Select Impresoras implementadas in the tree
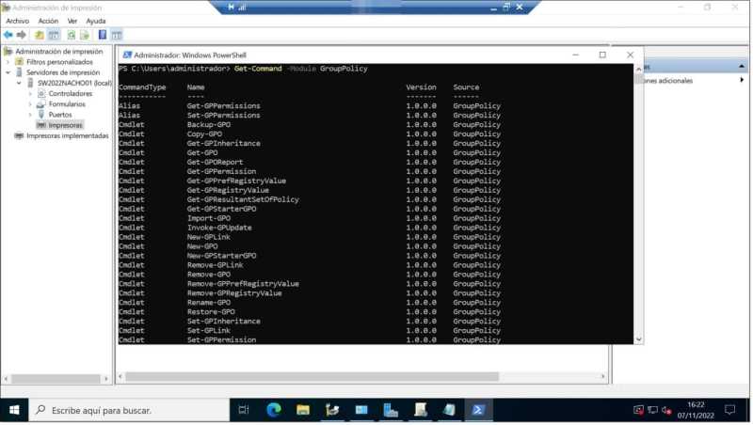753x425 pixels. click(67, 135)
